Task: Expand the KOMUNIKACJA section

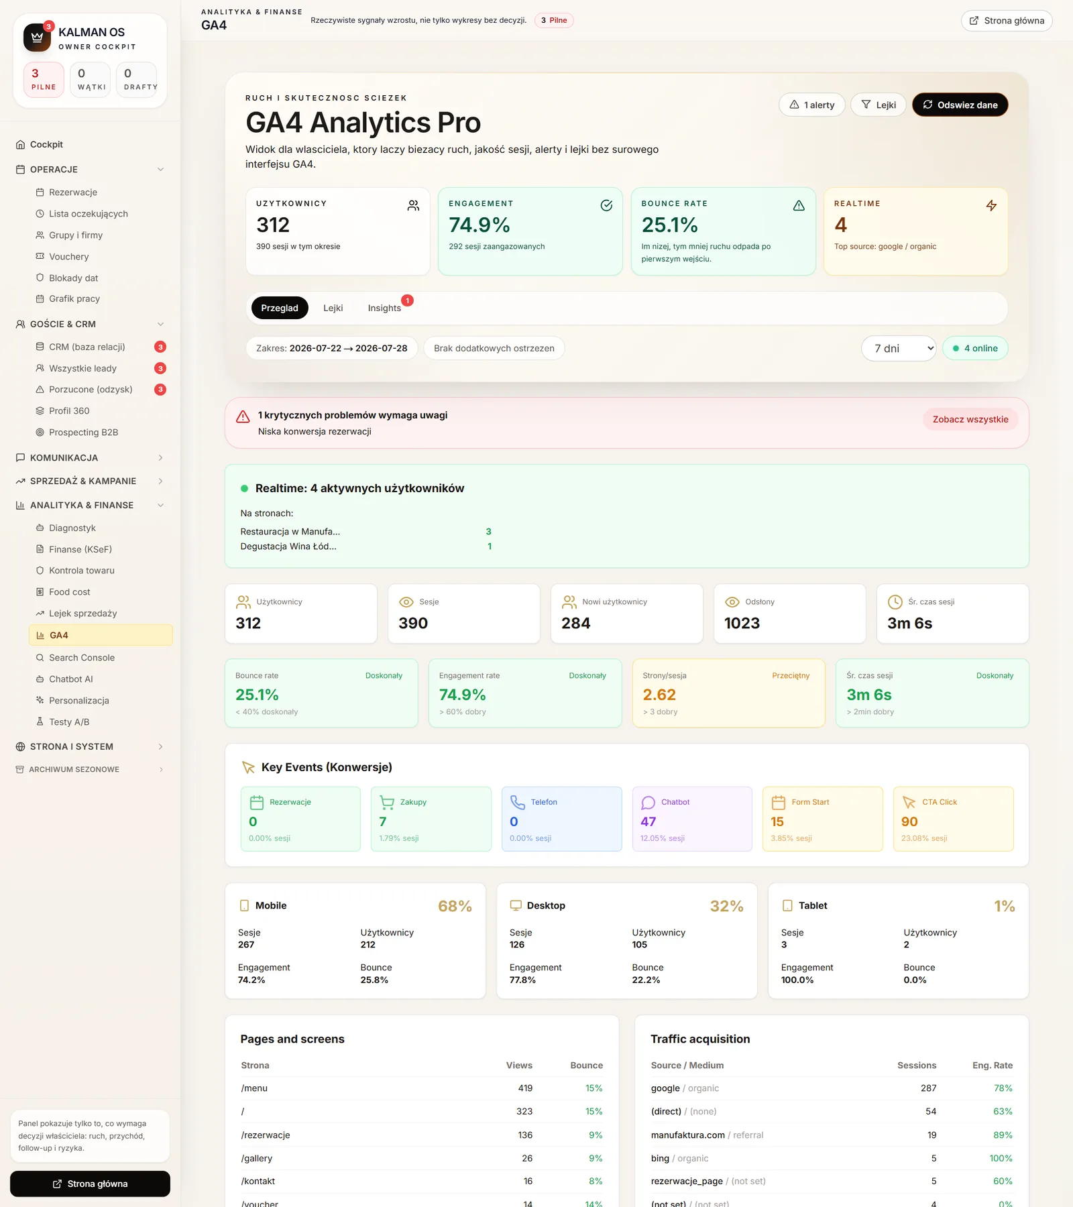Action: pyautogui.click(x=90, y=458)
